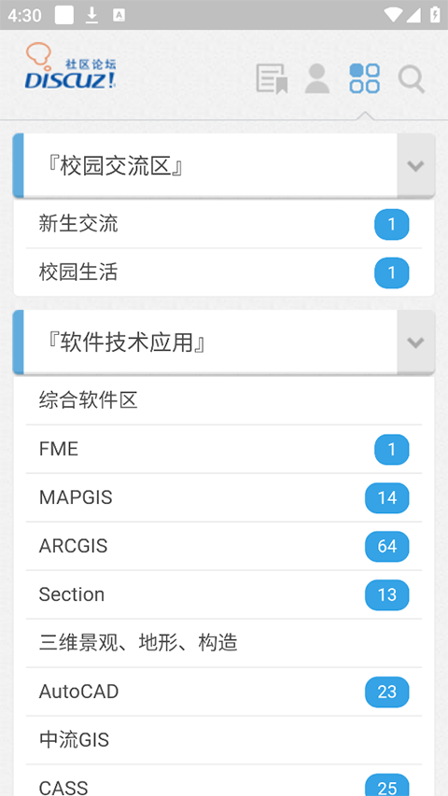Open the 校园生活 forum
Screen dimensions: 448x796
(x=223, y=272)
